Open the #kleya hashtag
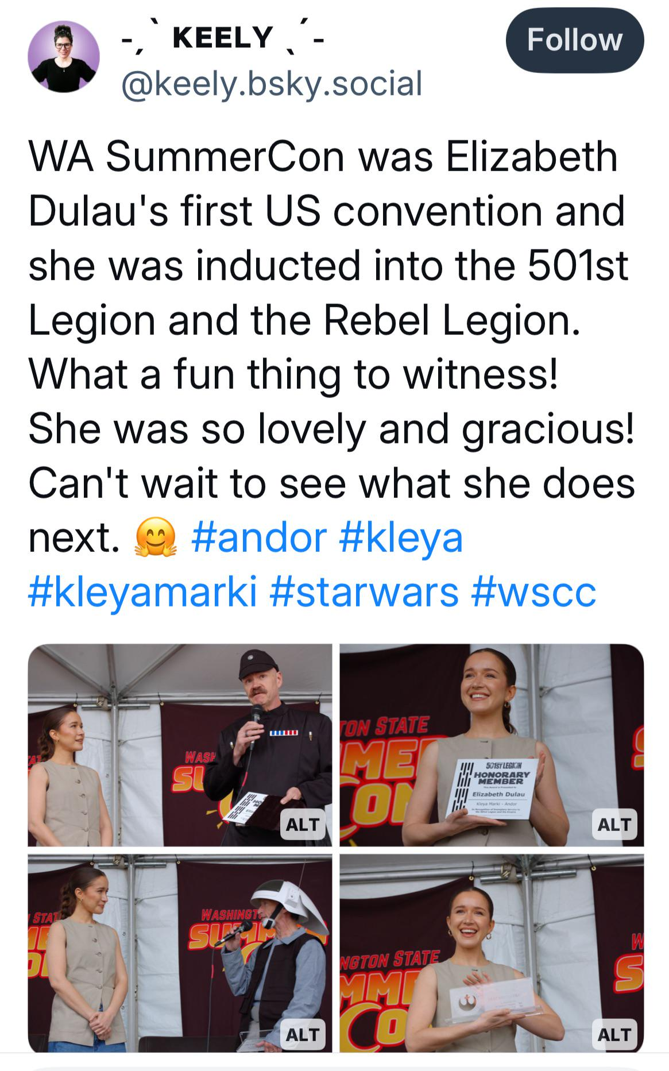This screenshot has width=669, height=1071. (401, 538)
